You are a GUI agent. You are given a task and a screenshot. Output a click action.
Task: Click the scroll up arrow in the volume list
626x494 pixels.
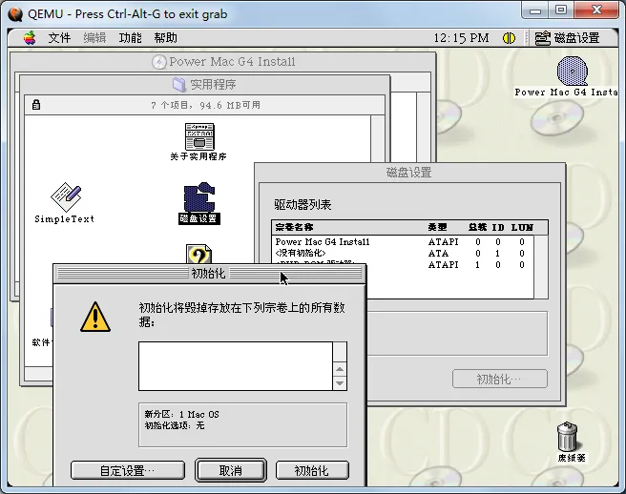[340, 369]
